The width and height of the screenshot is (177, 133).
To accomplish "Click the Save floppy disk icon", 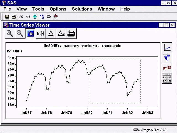I will click(7, 17).
